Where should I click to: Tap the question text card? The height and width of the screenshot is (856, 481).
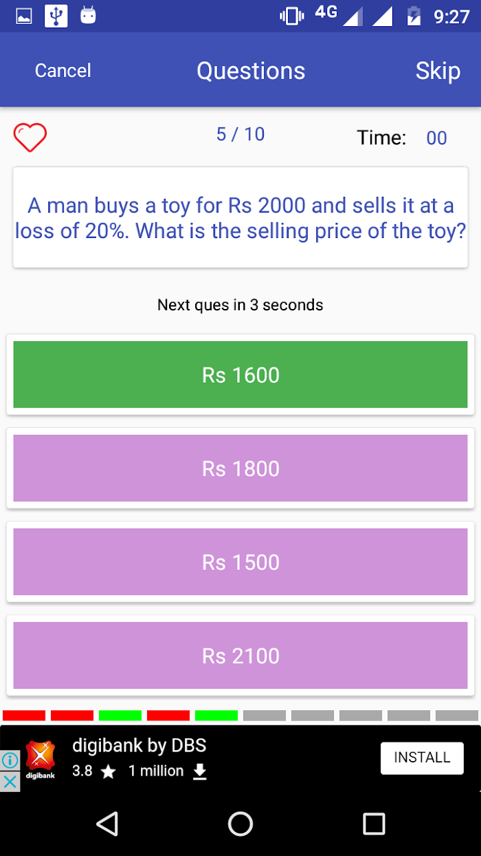240,217
